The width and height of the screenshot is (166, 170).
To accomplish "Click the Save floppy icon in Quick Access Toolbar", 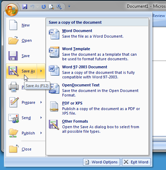I will click(x=25, y=7).
